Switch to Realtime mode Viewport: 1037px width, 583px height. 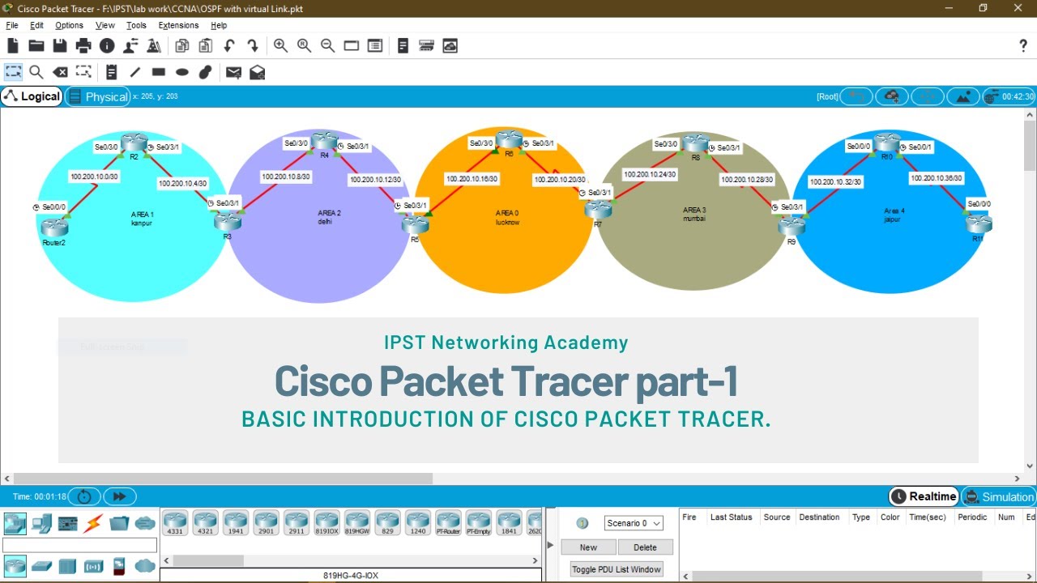(x=924, y=496)
